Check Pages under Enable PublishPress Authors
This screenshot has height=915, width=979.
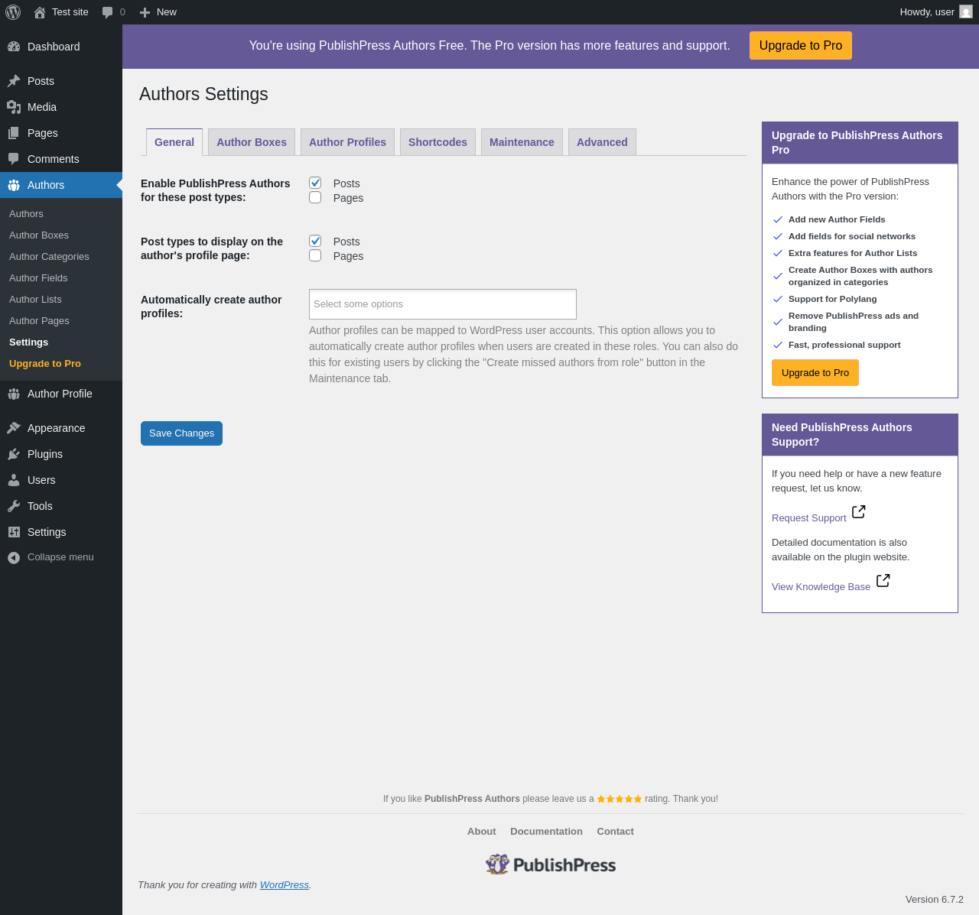pyautogui.click(x=315, y=197)
